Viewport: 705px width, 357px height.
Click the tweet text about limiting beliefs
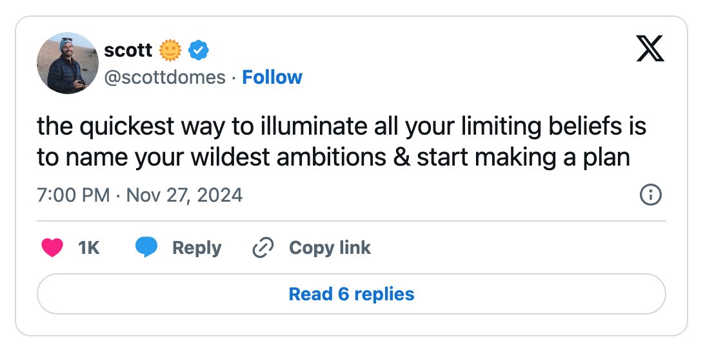(342, 142)
